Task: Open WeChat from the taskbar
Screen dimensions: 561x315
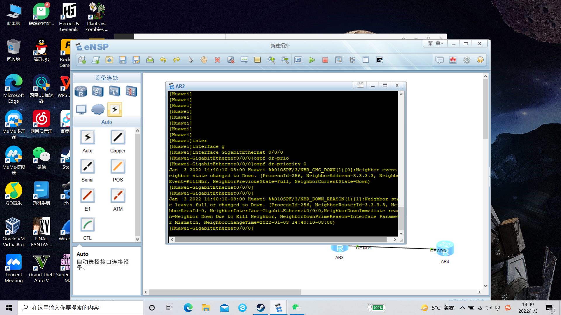Action: (296, 308)
